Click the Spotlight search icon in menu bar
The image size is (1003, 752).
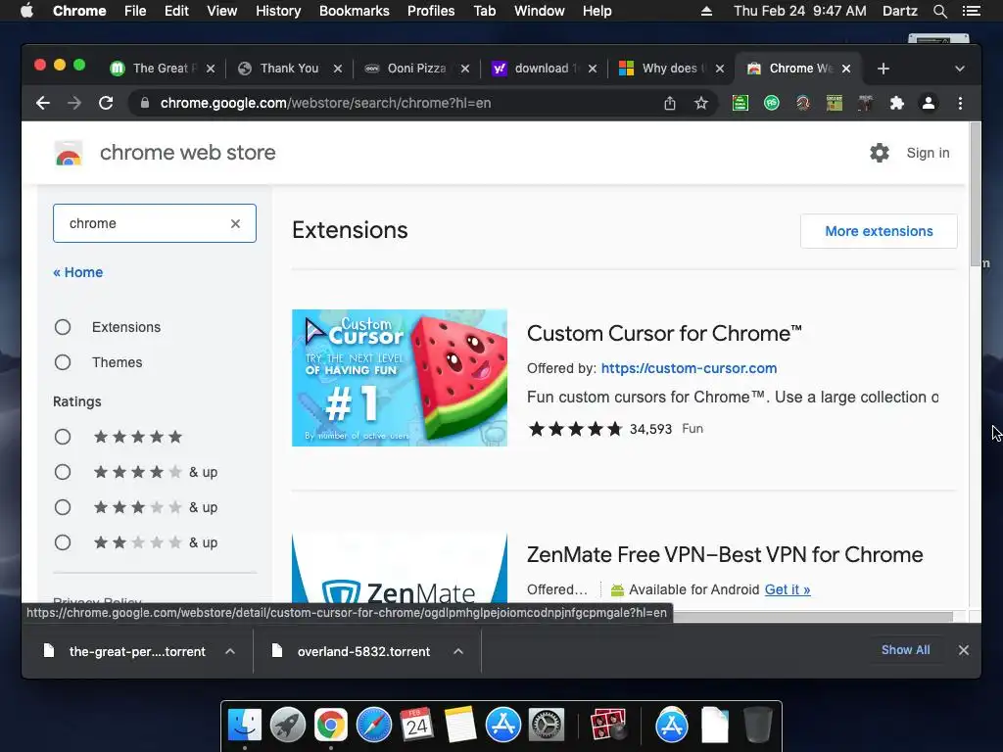(939, 11)
